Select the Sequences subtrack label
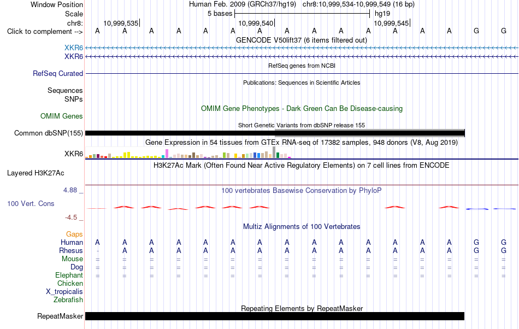Screen dimensions: 519x329 pos(65,90)
